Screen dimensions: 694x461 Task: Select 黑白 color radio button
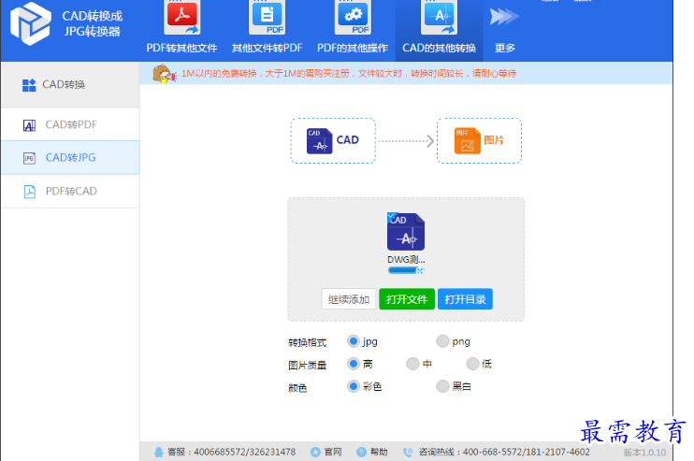click(x=442, y=386)
